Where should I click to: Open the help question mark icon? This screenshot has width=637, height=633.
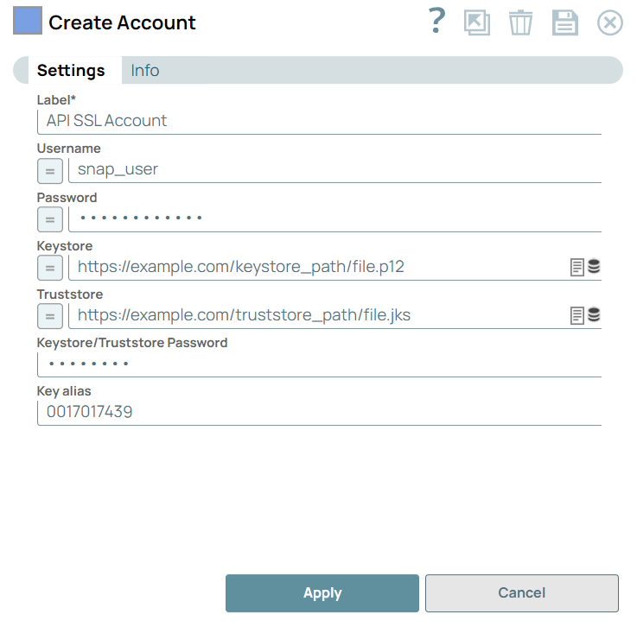click(437, 22)
